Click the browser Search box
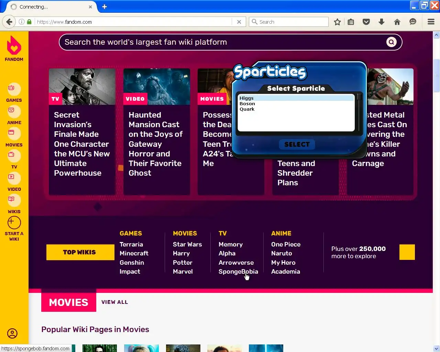This screenshot has width=440, height=352. pos(289,22)
